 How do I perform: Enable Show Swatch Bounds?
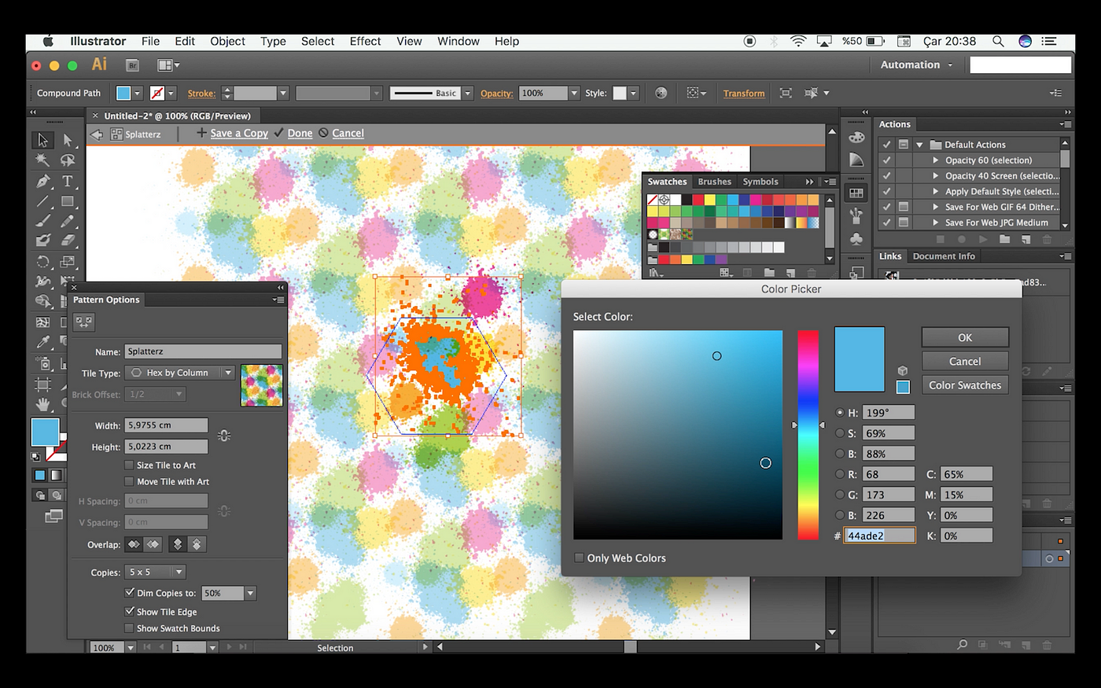[x=129, y=628]
